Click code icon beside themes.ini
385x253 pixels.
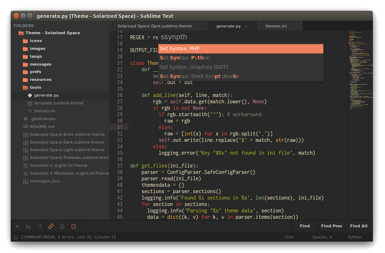point(30,111)
